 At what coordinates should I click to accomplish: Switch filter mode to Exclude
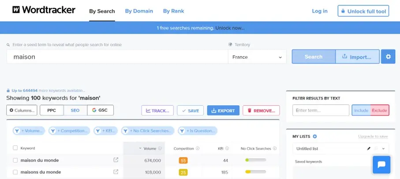(380, 110)
